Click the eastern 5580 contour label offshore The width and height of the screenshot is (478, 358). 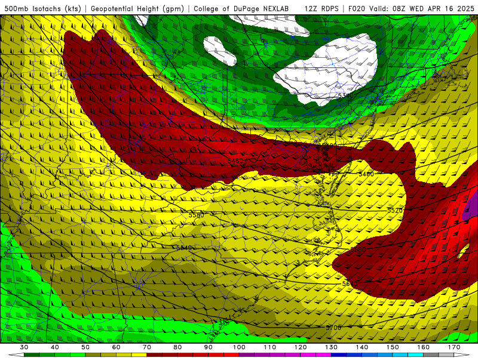click(x=358, y=249)
